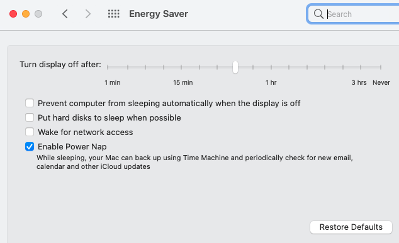Set display off slider to 1 min tick
This screenshot has height=243, width=399.
coord(108,67)
